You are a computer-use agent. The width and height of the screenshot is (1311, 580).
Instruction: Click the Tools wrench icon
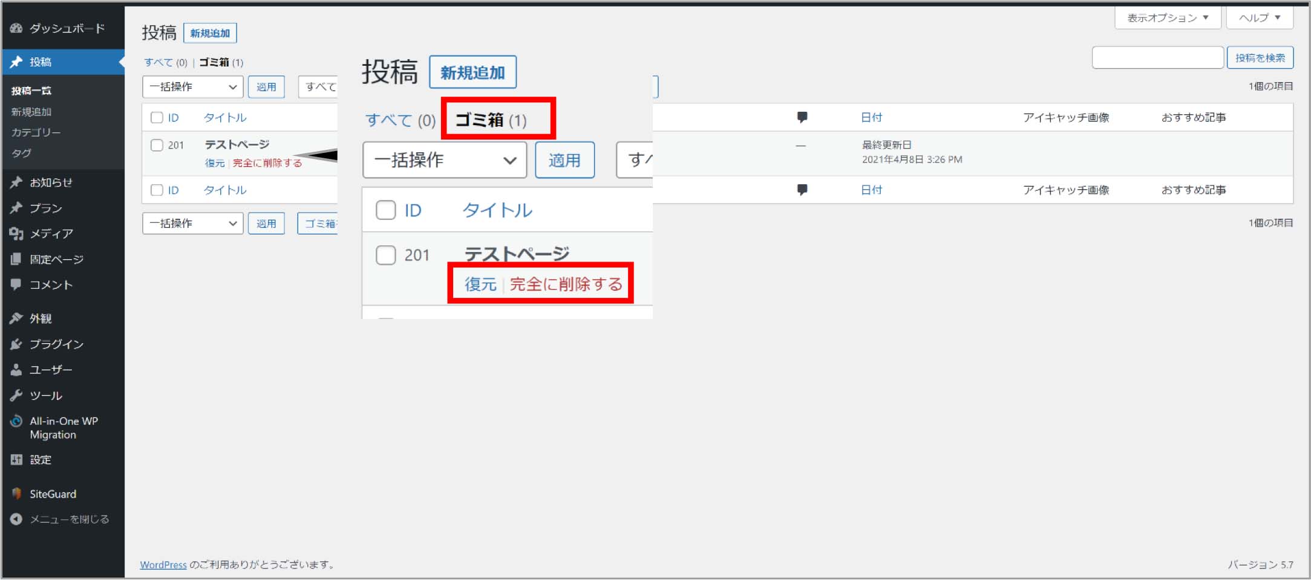pos(16,396)
